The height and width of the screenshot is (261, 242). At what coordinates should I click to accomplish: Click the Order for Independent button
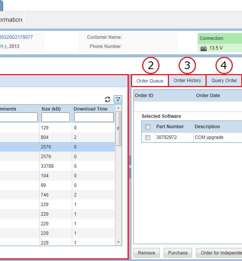pos(219,253)
